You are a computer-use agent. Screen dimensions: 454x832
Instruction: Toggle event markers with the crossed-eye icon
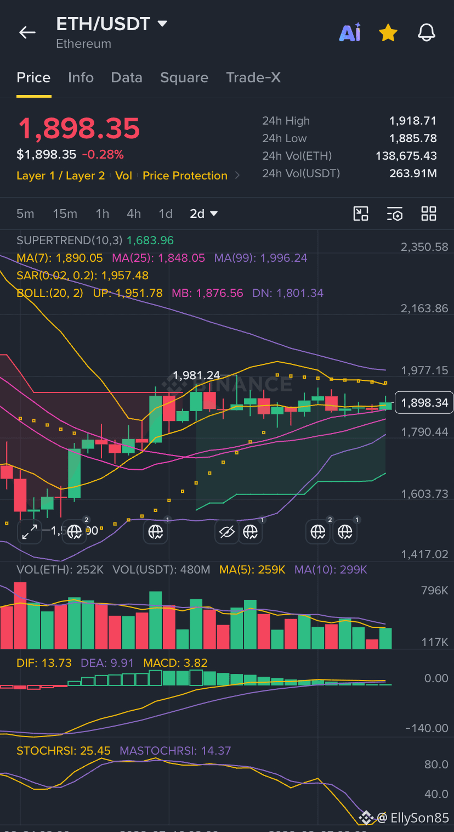click(x=226, y=531)
